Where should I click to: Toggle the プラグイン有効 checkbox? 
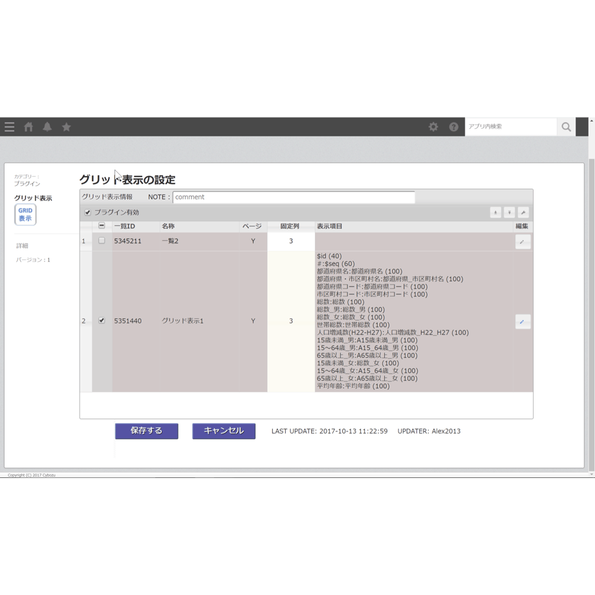point(88,213)
